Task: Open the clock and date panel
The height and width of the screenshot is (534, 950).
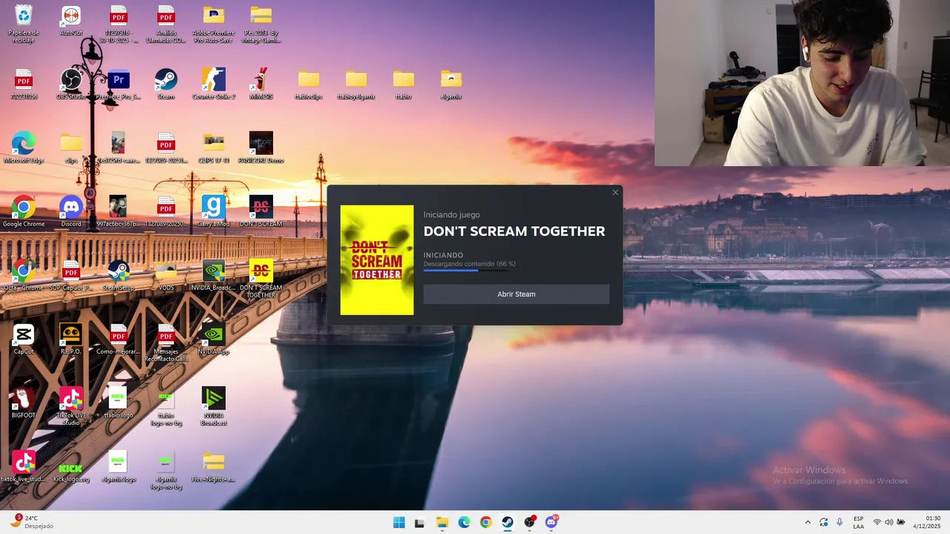Action: tap(926, 522)
